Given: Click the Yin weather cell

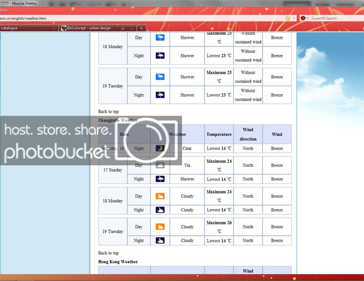Looking at the screenshot, I should (187, 165).
